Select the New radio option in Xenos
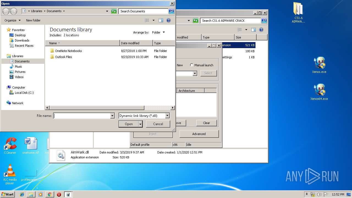The image size is (352, 198). click(180, 65)
